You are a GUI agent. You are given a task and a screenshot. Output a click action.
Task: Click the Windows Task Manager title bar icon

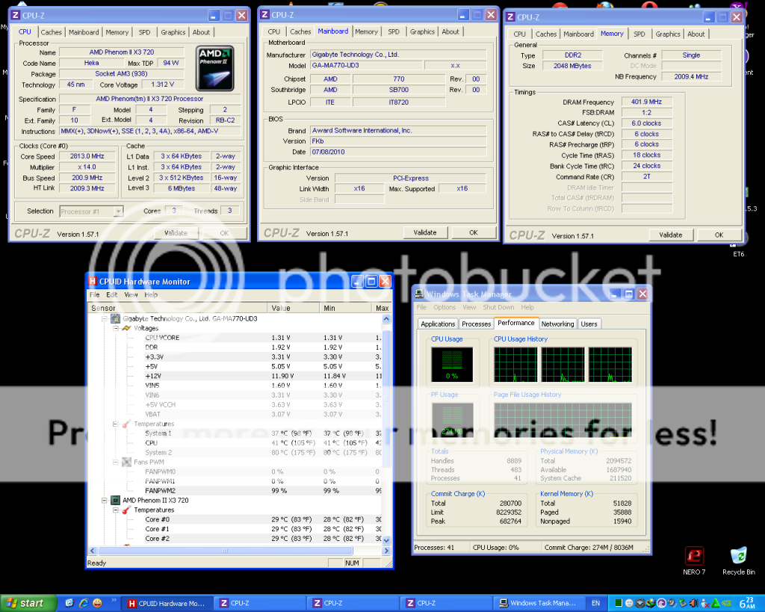click(419, 294)
